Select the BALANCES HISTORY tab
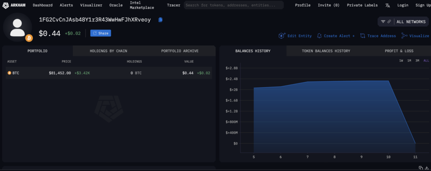This screenshot has width=431, height=171. tap(253, 51)
